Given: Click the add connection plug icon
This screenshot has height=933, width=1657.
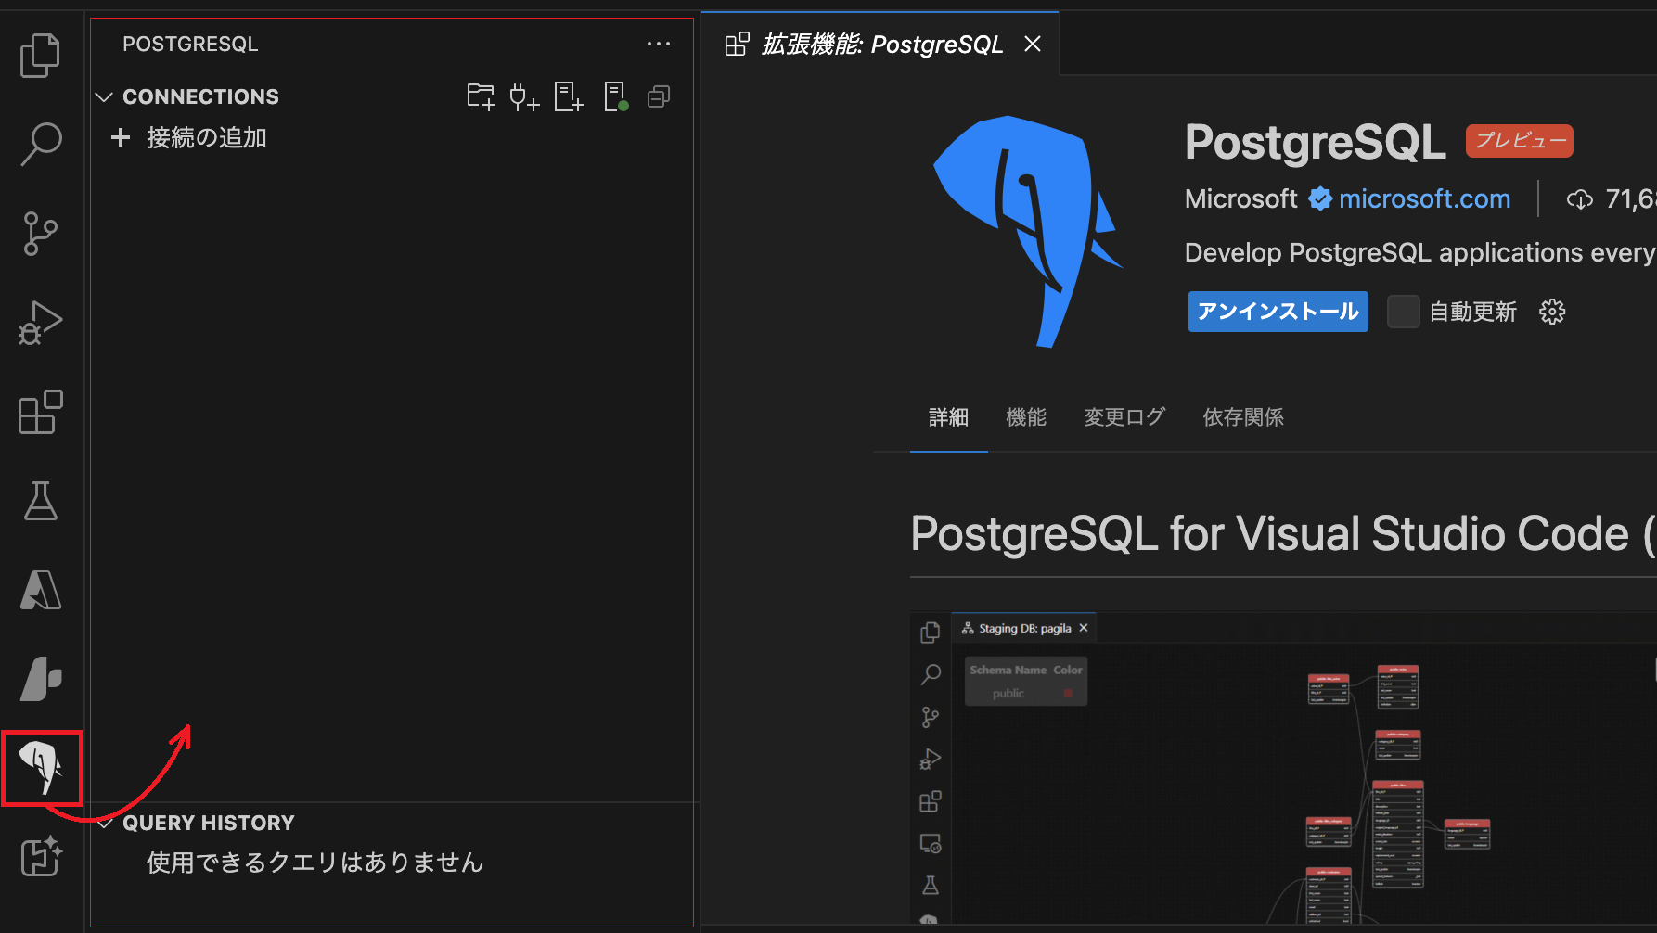Looking at the screenshot, I should 524,96.
